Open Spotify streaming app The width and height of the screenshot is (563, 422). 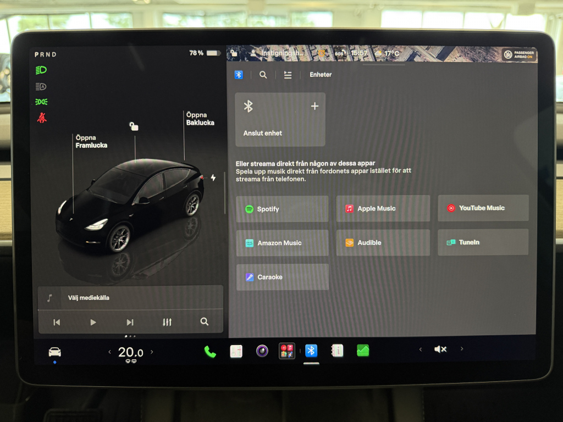coord(282,209)
